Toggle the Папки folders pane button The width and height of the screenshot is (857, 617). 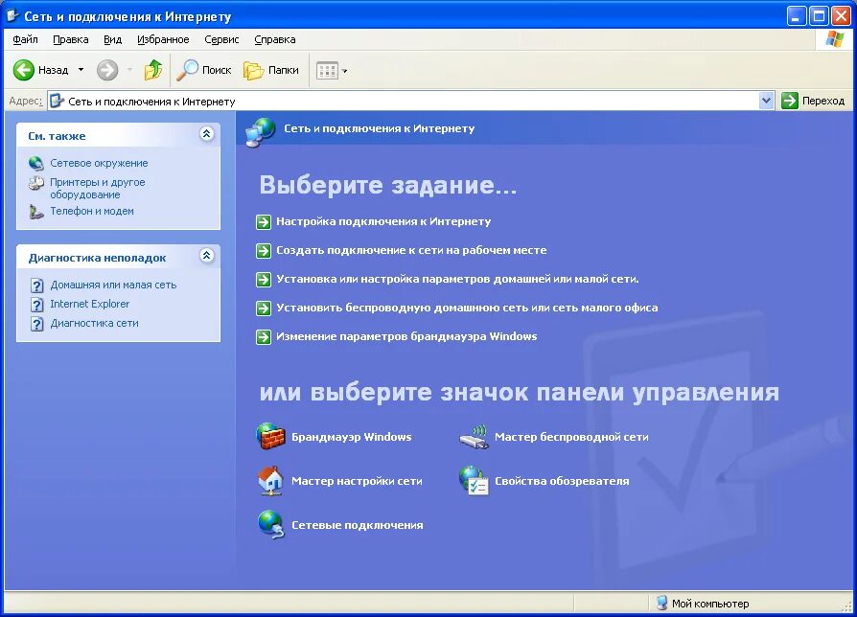pyautogui.click(x=271, y=70)
